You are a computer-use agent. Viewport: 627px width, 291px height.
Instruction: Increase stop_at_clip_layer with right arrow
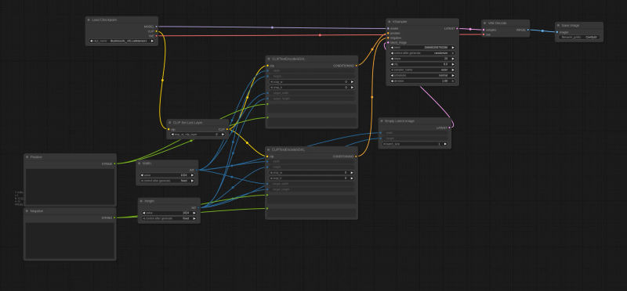[x=223, y=134]
